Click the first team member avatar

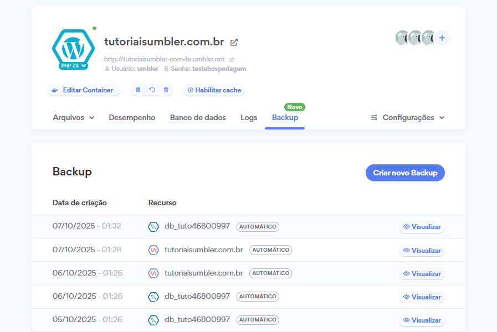tap(402, 38)
